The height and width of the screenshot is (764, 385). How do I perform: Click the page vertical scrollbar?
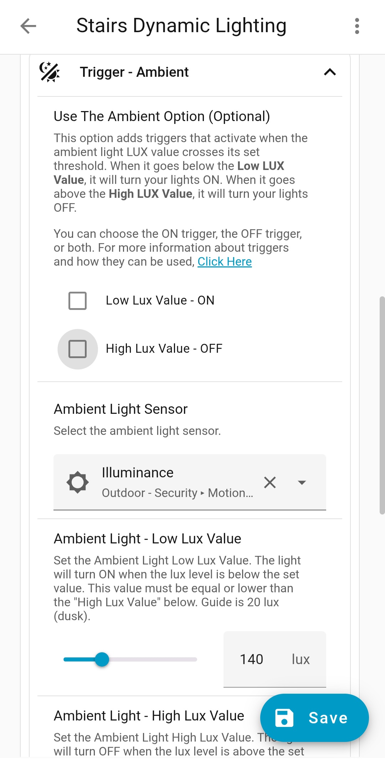pos(382,405)
